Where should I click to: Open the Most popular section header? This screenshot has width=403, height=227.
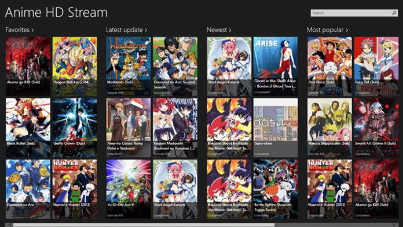tap(328, 30)
